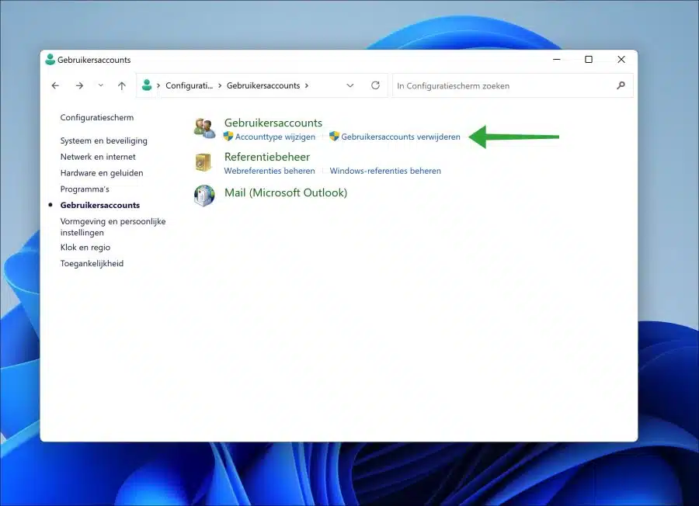Open Toegankelijkheid category
The image size is (699, 506).
click(x=92, y=264)
